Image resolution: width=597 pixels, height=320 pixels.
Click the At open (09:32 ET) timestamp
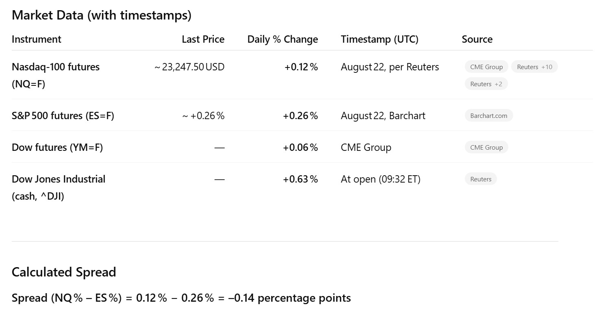pyautogui.click(x=380, y=179)
